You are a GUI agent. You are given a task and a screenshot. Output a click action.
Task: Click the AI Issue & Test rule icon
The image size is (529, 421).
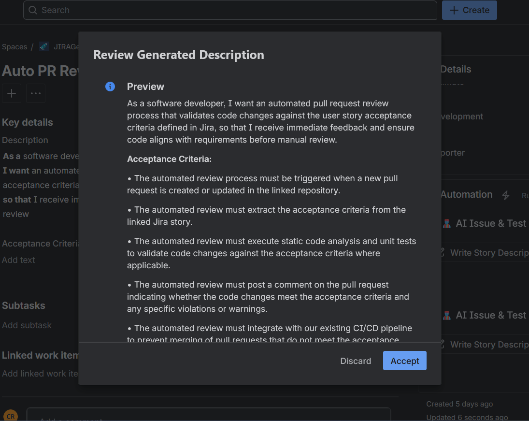[x=446, y=223]
